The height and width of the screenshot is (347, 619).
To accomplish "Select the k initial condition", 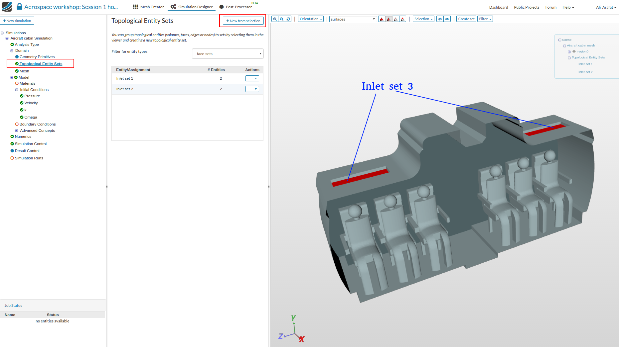I will point(25,110).
